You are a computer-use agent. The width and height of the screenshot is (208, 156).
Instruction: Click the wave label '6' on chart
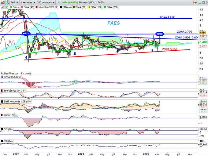click(117, 52)
